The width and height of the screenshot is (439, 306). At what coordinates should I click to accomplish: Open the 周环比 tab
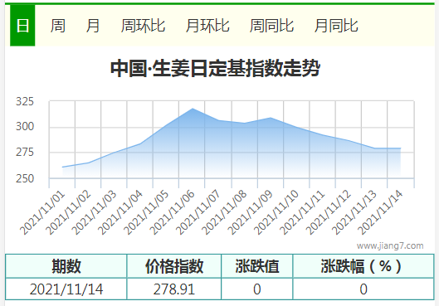point(143,26)
